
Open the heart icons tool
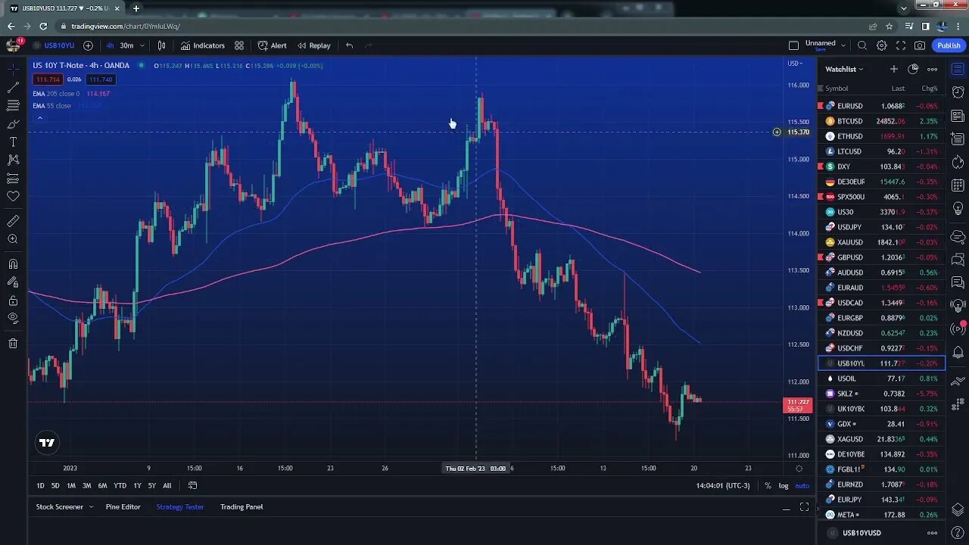pos(13,197)
